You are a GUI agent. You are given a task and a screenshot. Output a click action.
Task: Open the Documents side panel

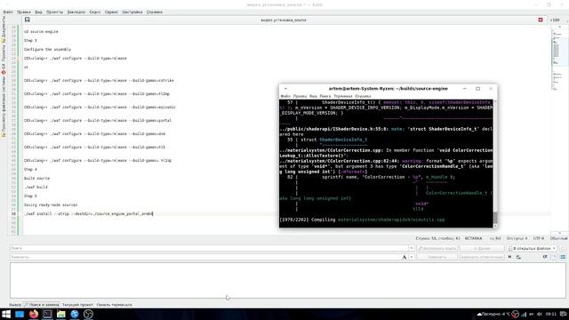pyautogui.click(x=4, y=29)
